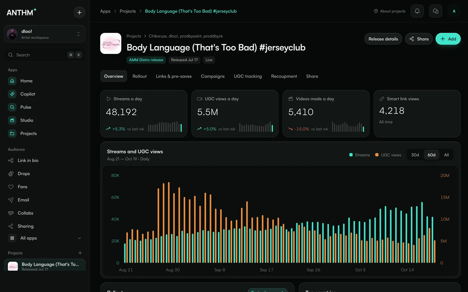
Task: Click the user avatar A icon
Action: click(454, 11)
